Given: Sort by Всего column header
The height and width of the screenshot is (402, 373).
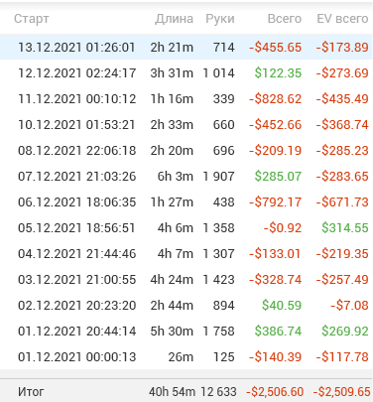Looking at the screenshot, I should pyautogui.click(x=285, y=19).
